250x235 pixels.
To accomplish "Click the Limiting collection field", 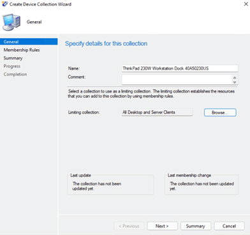I will (x=157, y=112).
